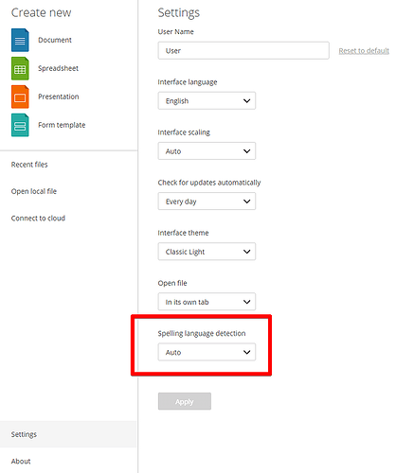Open Connect to cloud section
This screenshot has width=396, height=473.
38,219
